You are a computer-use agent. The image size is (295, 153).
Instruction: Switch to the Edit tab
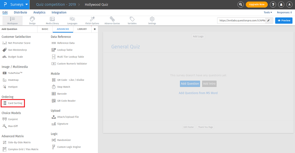coord(5,12)
